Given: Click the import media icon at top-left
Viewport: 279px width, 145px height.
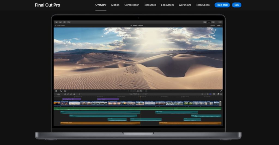Looking at the screenshot, I should [56, 22].
